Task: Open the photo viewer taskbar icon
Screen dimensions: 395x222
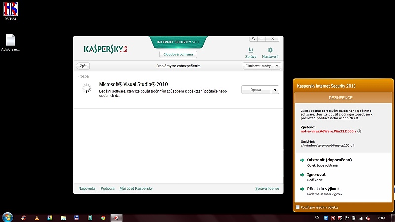Action: (50, 218)
